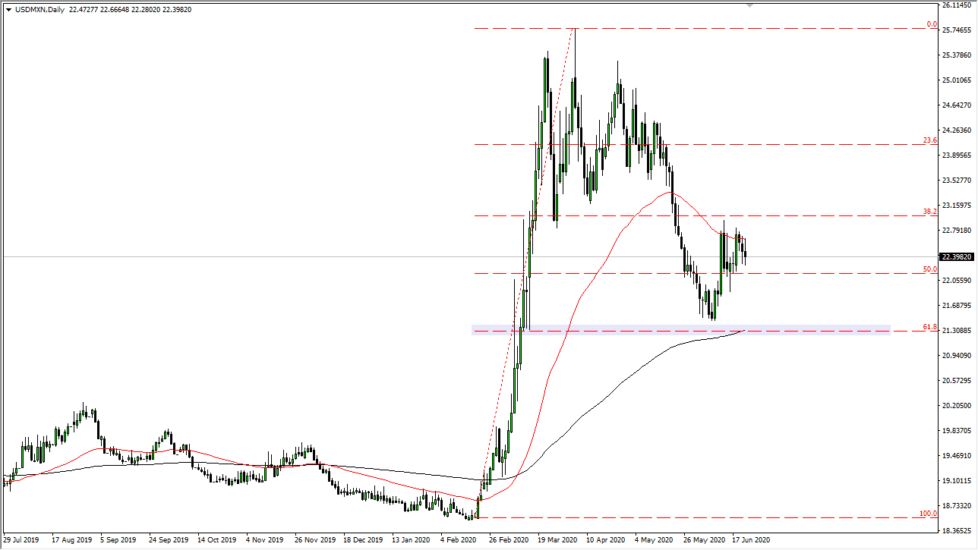Image resolution: width=978 pixels, height=550 pixels.
Task: Click the 26.11450 price scale label
Action: (957, 5)
